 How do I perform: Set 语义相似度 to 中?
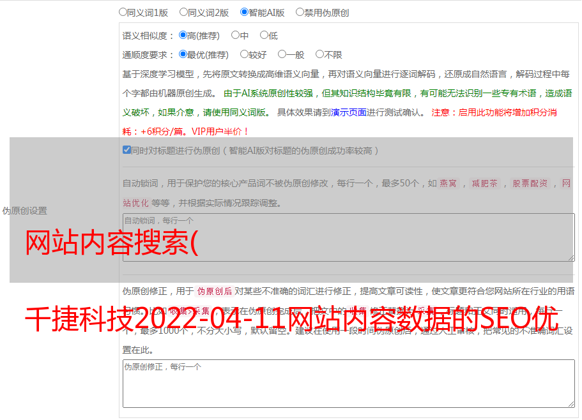235,35
